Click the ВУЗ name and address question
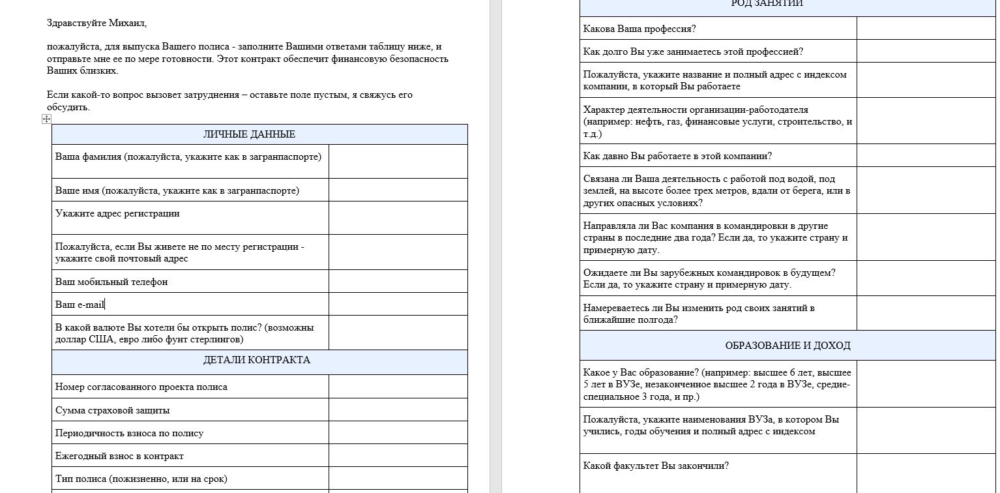 [x=718, y=430]
